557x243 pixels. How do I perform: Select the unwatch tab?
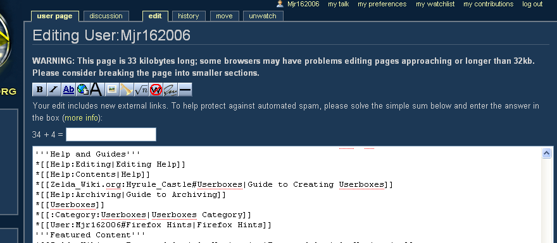[263, 16]
